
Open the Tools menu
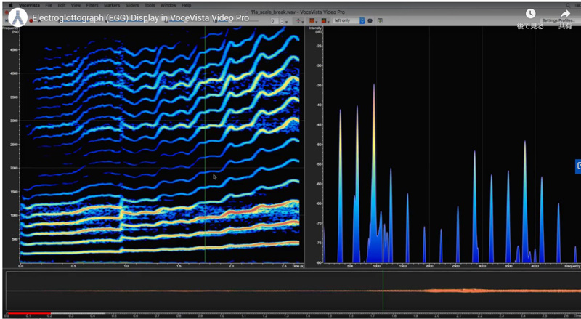[149, 4]
